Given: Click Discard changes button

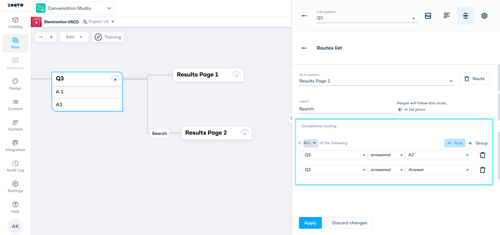Looking at the screenshot, I should [x=349, y=223].
